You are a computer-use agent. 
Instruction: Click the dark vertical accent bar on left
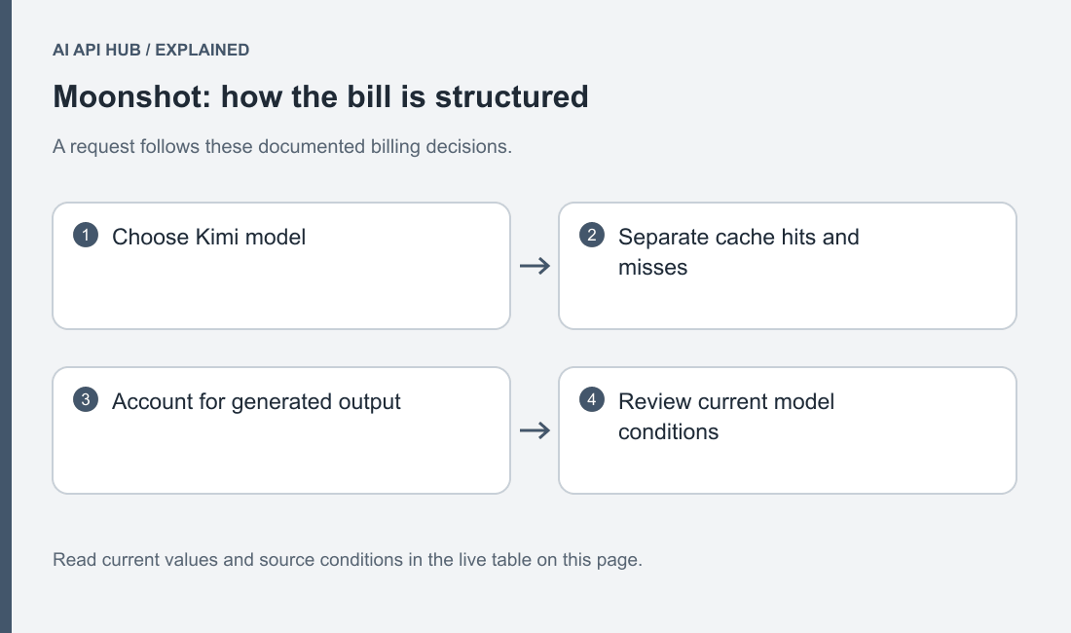point(6,316)
